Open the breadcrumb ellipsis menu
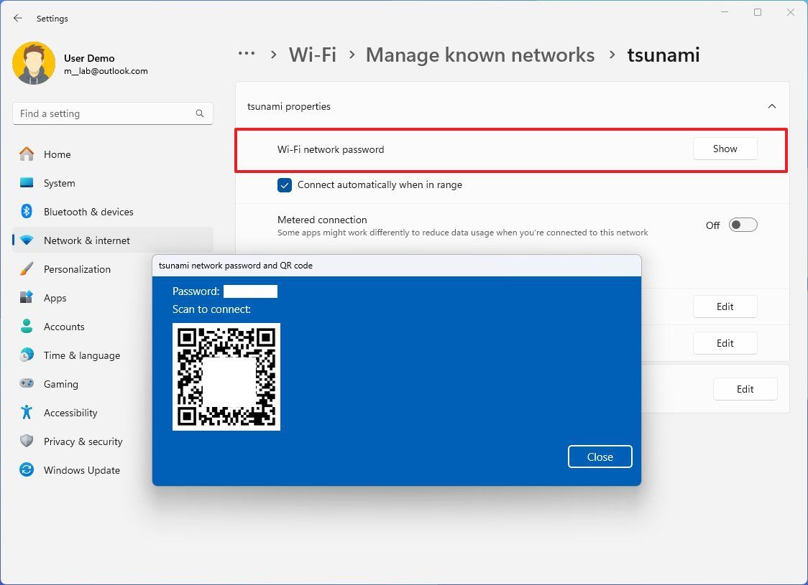Screen dimensions: 808x585 point(247,54)
